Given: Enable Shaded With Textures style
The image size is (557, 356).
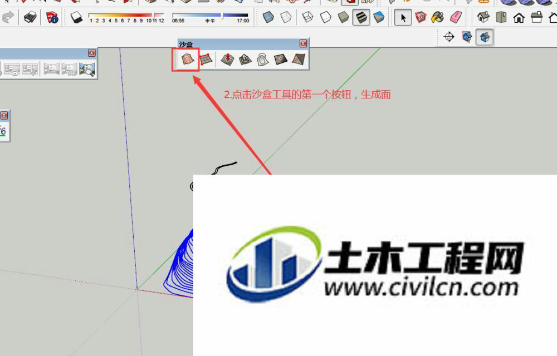Looking at the screenshot, I should (361, 17).
